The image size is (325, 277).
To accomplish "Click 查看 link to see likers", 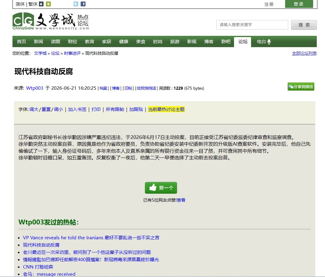I will [181, 200].
